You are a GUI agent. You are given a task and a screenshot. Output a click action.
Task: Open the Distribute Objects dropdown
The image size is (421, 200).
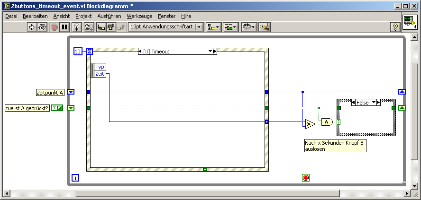tap(230, 27)
